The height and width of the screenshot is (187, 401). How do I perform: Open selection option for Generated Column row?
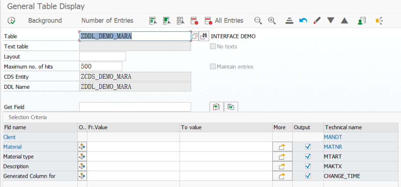(82, 176)
